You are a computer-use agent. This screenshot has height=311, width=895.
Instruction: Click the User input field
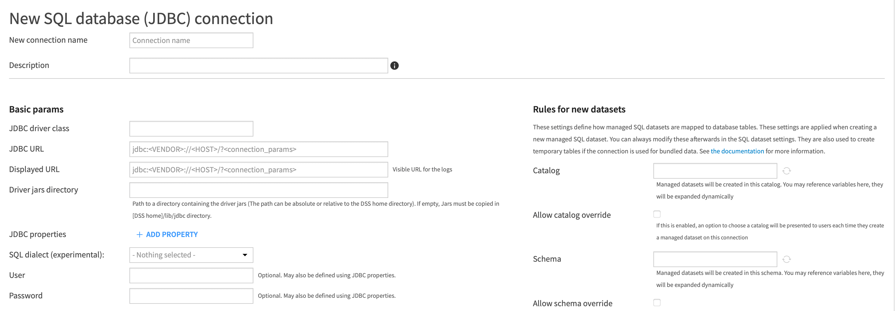[191, 276]
